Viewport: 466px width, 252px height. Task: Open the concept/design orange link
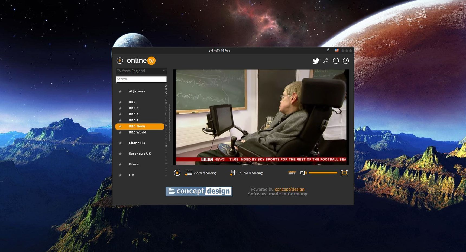pos(289,189)
